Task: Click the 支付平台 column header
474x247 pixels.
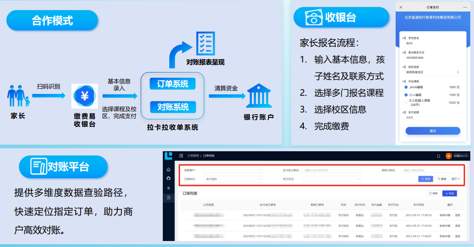Action: [x=393, y=205]
